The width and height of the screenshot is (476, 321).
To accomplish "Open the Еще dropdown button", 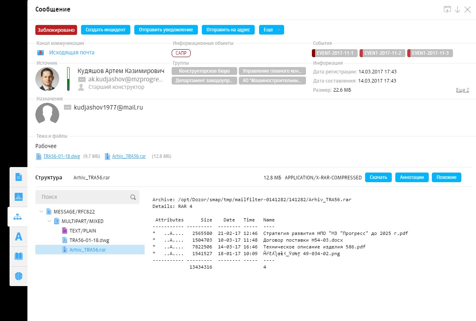I will (271, 30).
